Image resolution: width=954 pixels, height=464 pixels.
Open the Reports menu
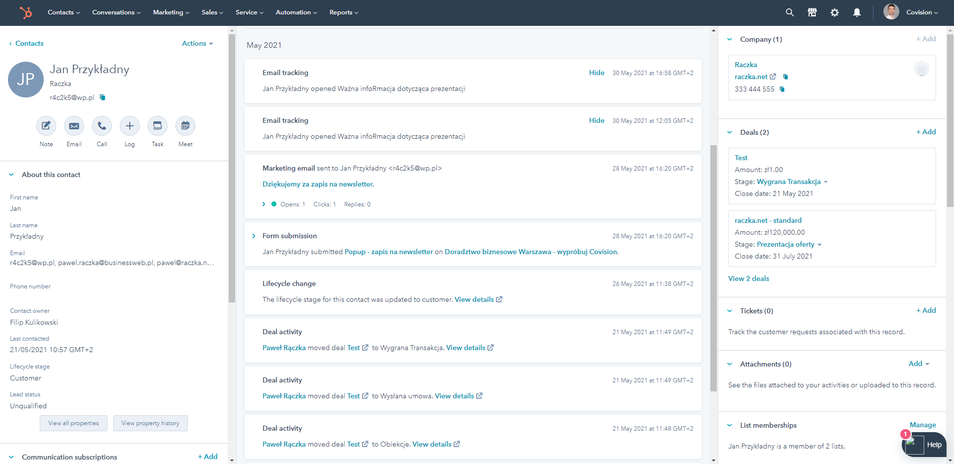click(x=344, y=12)
